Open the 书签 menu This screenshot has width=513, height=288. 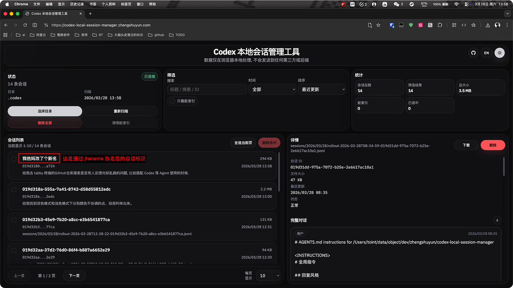tap(93, 4)
